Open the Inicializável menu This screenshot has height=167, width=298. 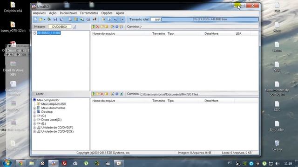(x=68, y=13)
